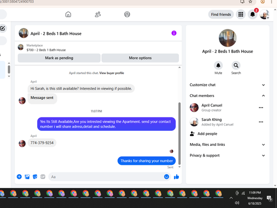
Task: Open network tray icon
Action: click(243, 193)
